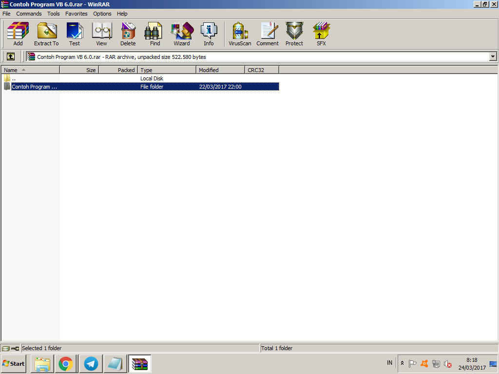Viewport: 499px width, 374px height.
Task: Open Chrome from the taskbar
Action: click(x=66, y=363)
